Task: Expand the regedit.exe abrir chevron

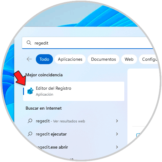Action: click(117, 147)
